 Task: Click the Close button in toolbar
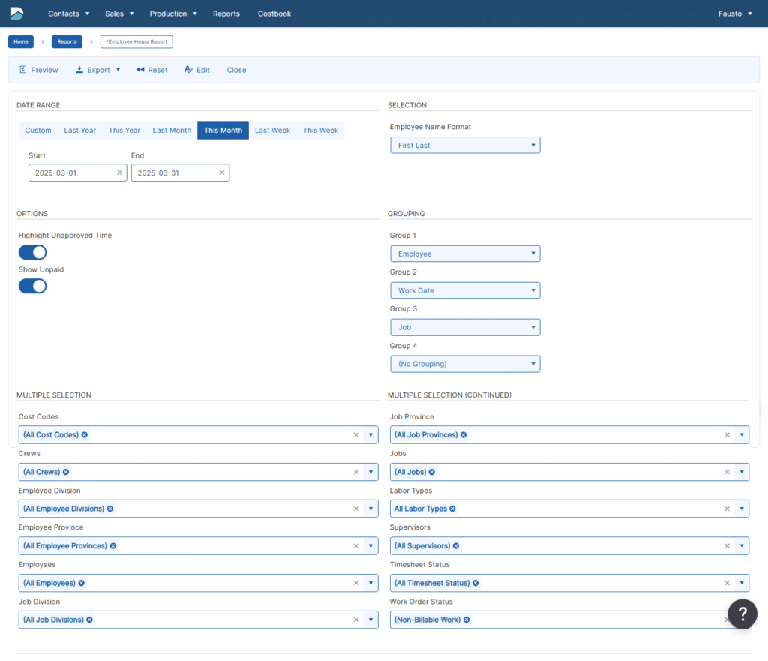(236, 70)
